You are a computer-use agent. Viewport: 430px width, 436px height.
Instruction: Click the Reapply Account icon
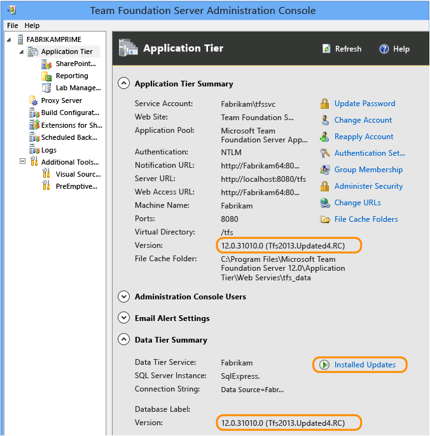pyautogui.click(x=324, y=137)
